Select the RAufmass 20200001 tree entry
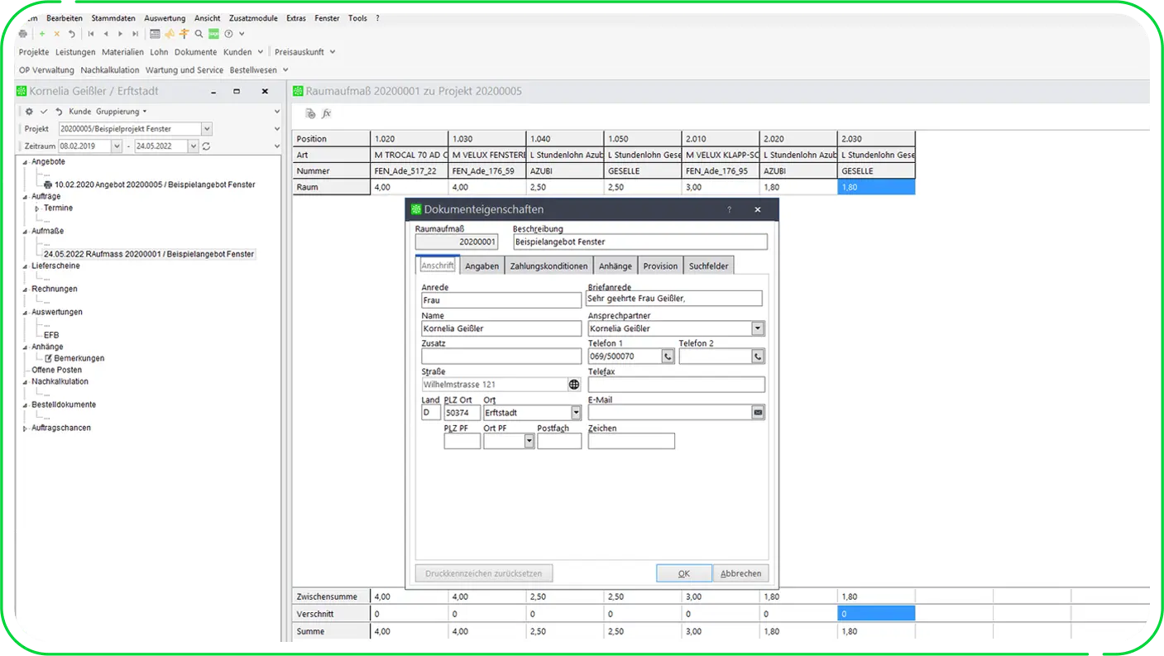Viewport: 1164px width, 656px height. [x=149, y=255]
